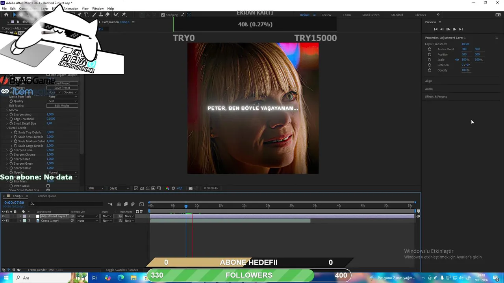Open the viewer resolution (Half) dropdown
The height and width of the screenshot is (283, 504).
[119, 188]
